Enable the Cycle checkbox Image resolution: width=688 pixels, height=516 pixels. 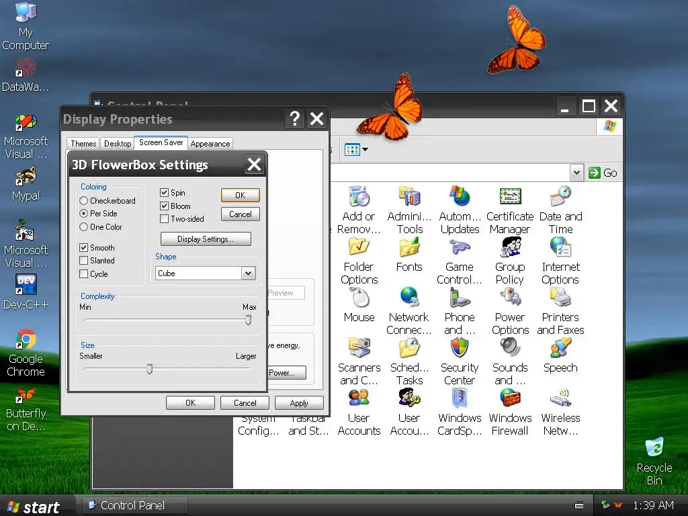pos(93,274)
